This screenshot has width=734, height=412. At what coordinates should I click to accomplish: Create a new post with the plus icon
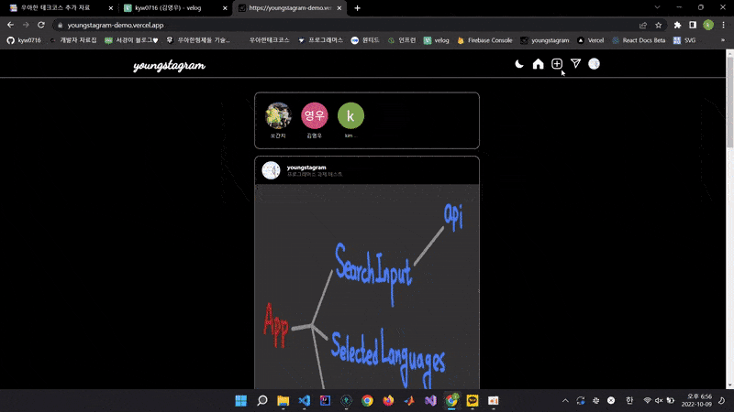[x=557, y=64]
